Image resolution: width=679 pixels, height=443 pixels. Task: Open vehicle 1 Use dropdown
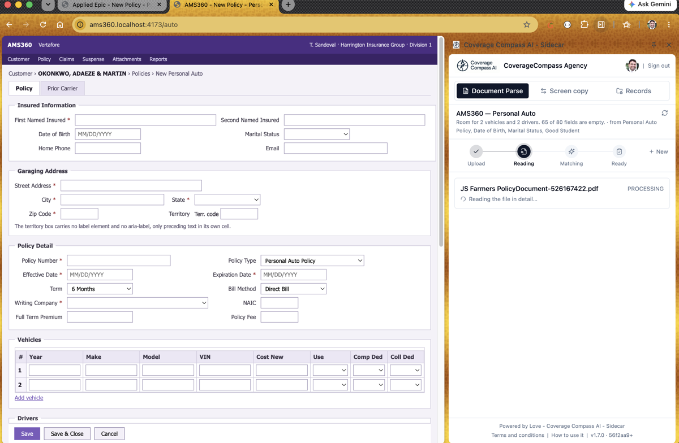[330, 370]
